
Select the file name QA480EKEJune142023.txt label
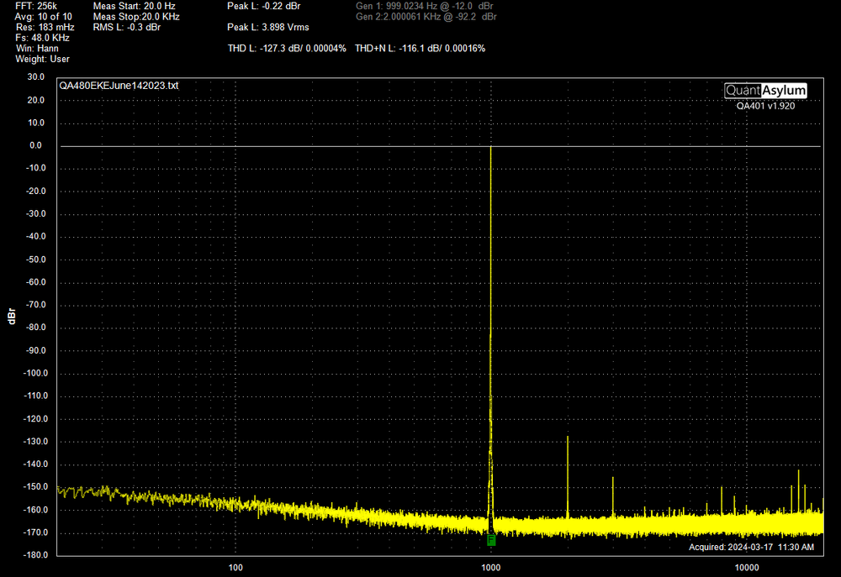pyautogui.click(x=119, y=86)
